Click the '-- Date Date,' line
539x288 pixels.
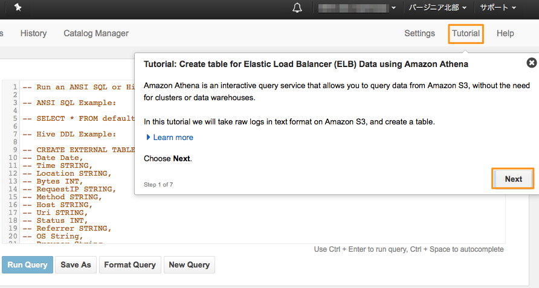point(53,158)
